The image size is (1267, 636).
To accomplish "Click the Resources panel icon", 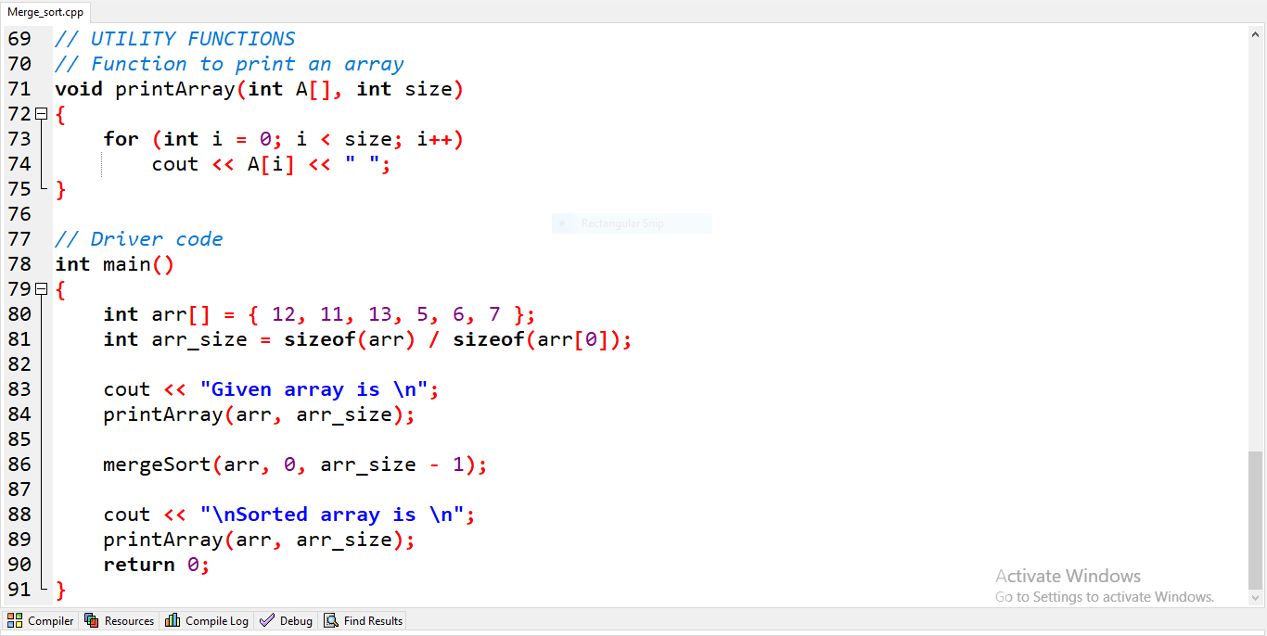I will 92,620.
